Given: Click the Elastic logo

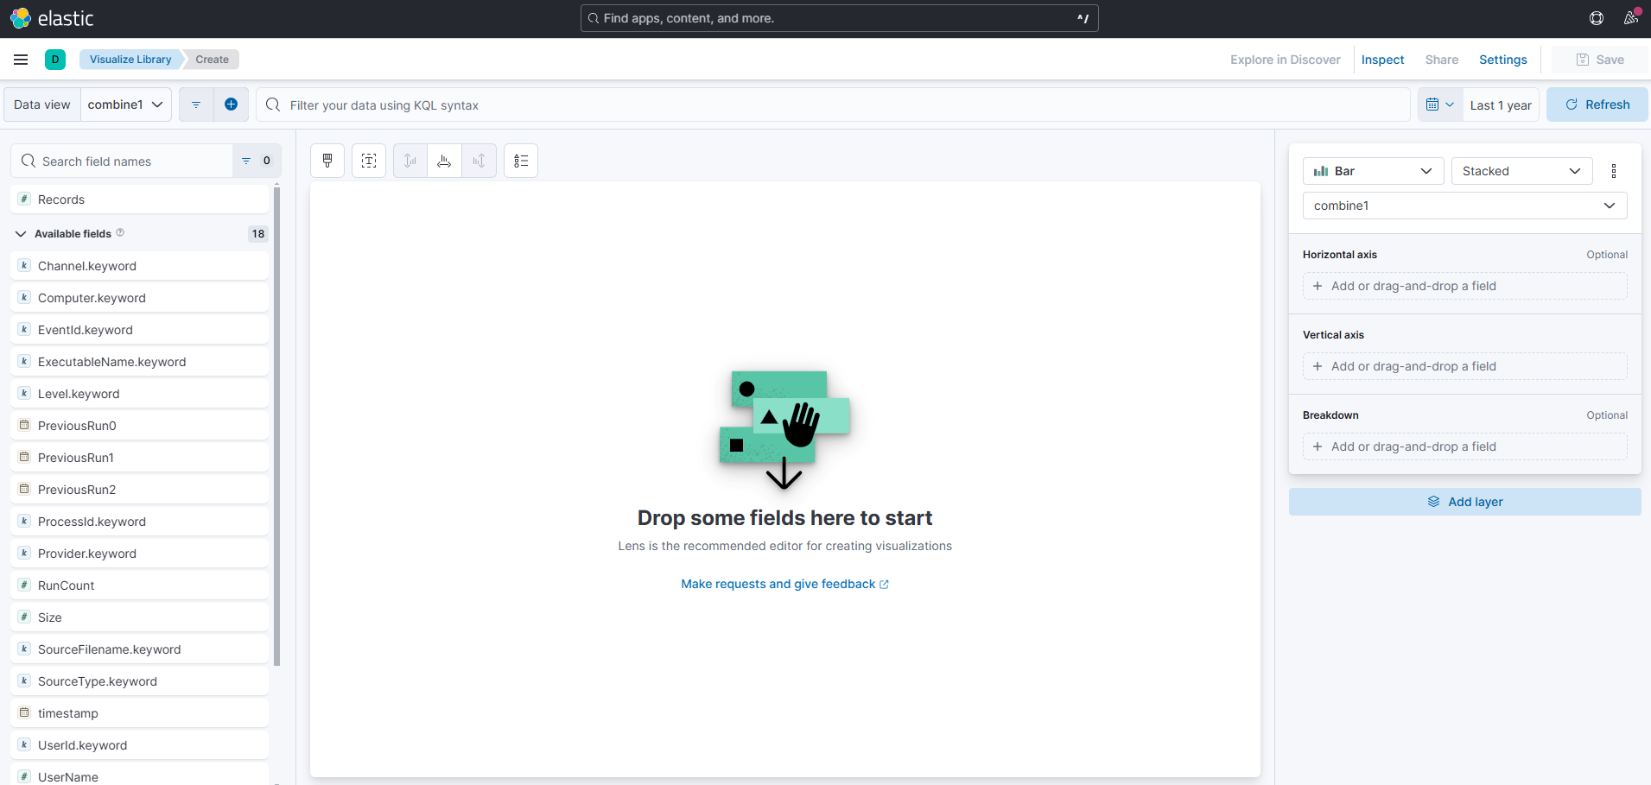Looking at the screenshot, I should pos(52,18).
